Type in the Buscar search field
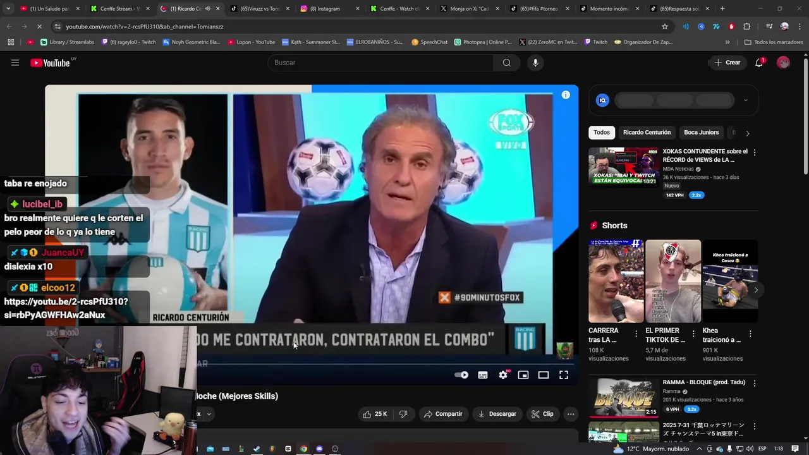The image size is (809, 455). point(380,63)
